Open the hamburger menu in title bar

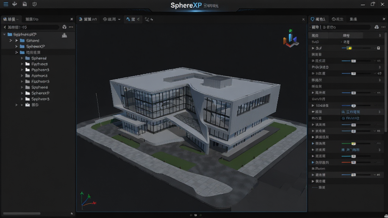tap(6, 4)
